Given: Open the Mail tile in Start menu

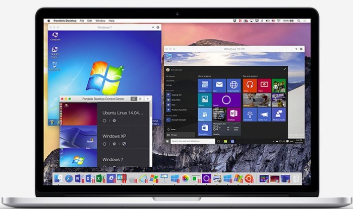Looking at the screenshot, I should [219, 84].
